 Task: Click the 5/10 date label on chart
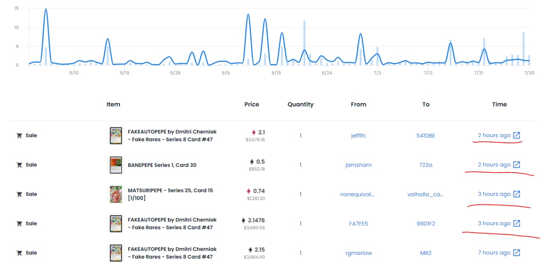74,73
